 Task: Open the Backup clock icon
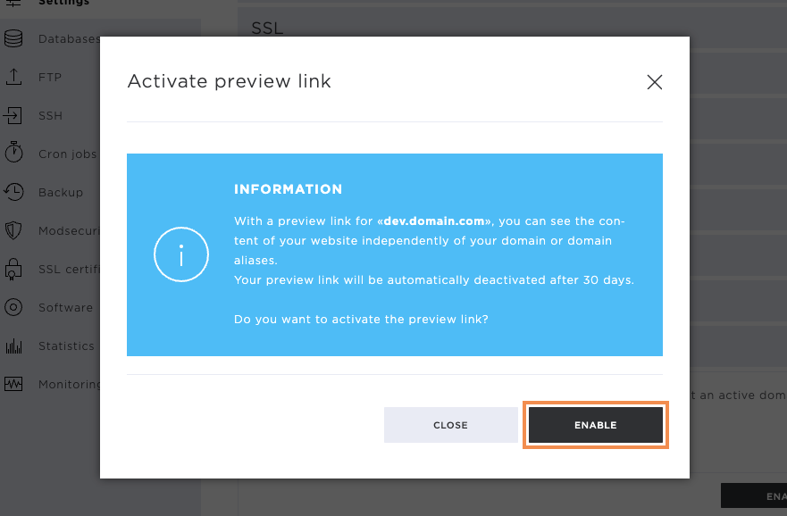13,192
